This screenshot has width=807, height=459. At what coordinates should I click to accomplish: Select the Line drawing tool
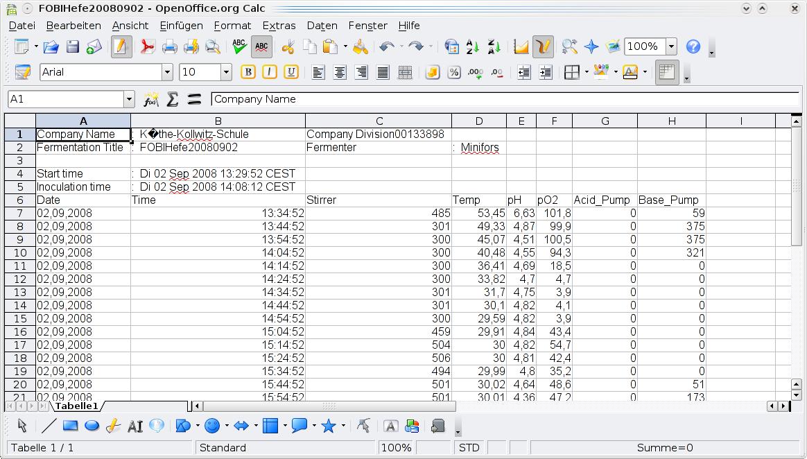(49, 426)
